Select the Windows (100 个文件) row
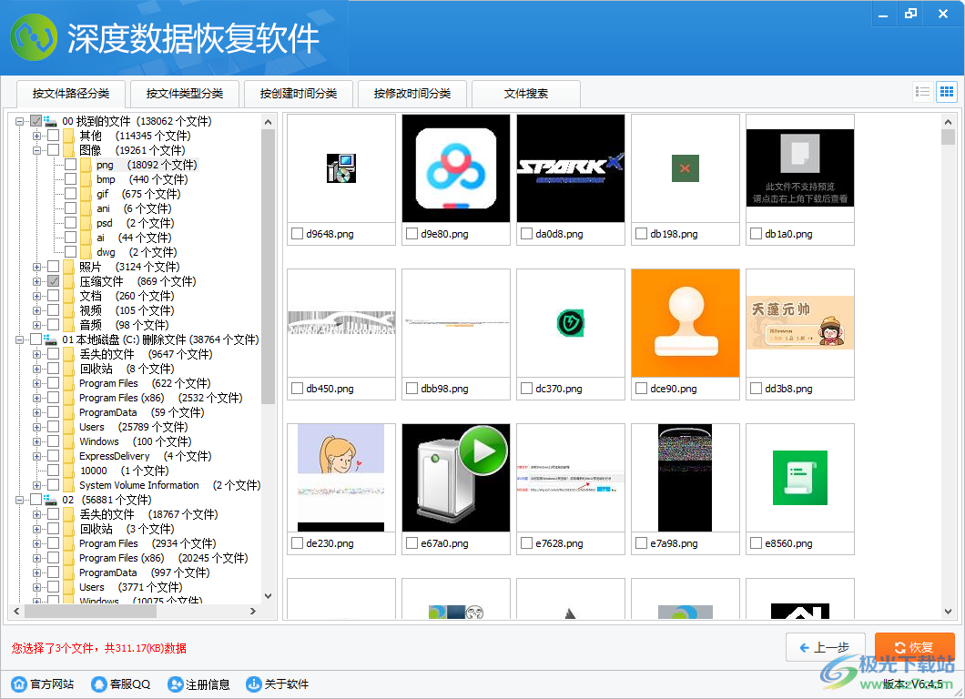The height and width of the screenshot is (699, 965). (136, 441)
